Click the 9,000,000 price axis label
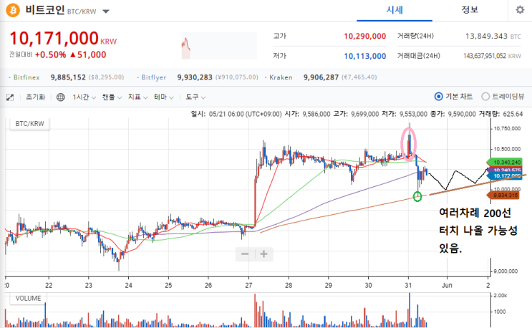 coord(506,271)
